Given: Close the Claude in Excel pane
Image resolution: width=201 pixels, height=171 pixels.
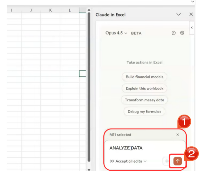Looking at the screenshot, I should (191, 14).
